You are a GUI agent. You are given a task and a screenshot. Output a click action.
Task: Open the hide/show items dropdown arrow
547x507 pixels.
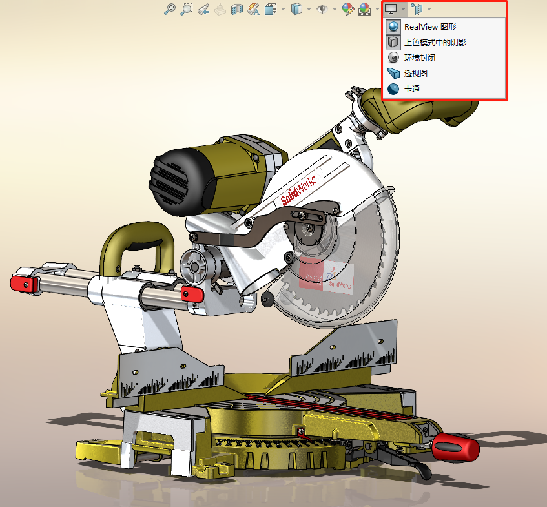pos(335,9)
